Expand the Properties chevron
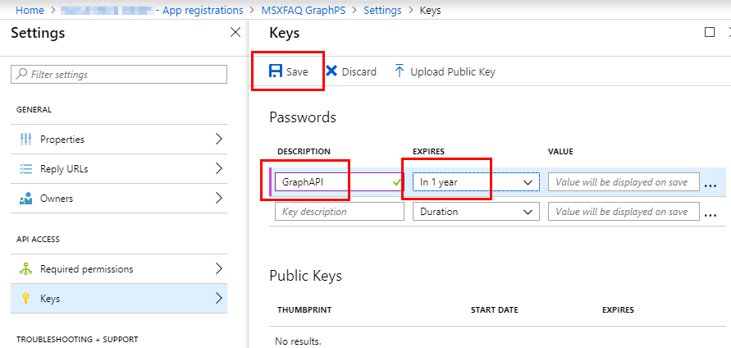 pyautogui.click(x=219, y=139)
